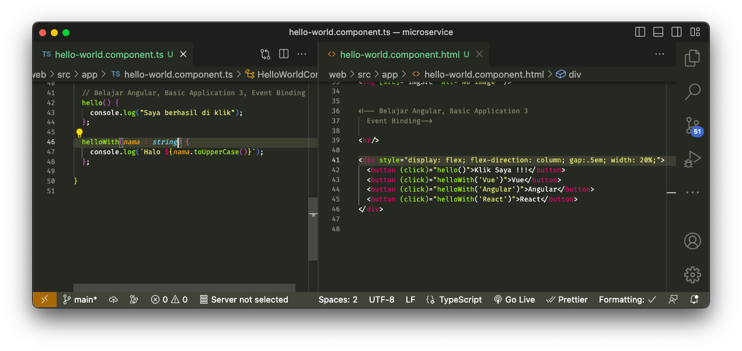Open the Search view
Viewport: 742px width, 351px height.
692,91
